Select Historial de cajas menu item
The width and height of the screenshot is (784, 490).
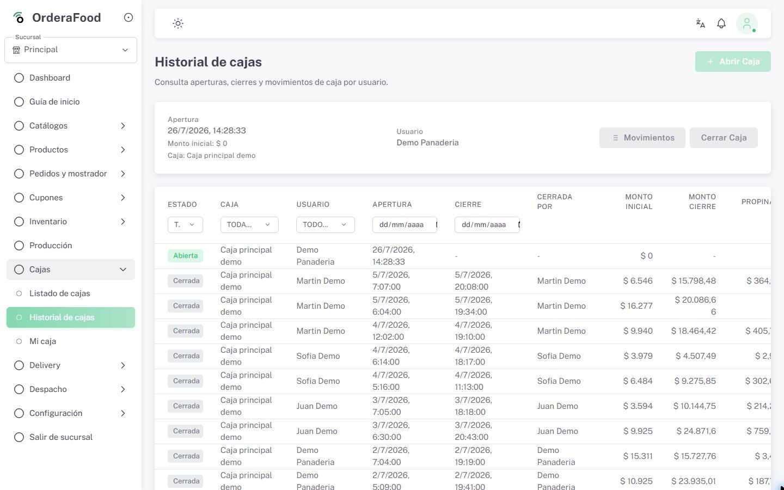click(x=71, y=317)
